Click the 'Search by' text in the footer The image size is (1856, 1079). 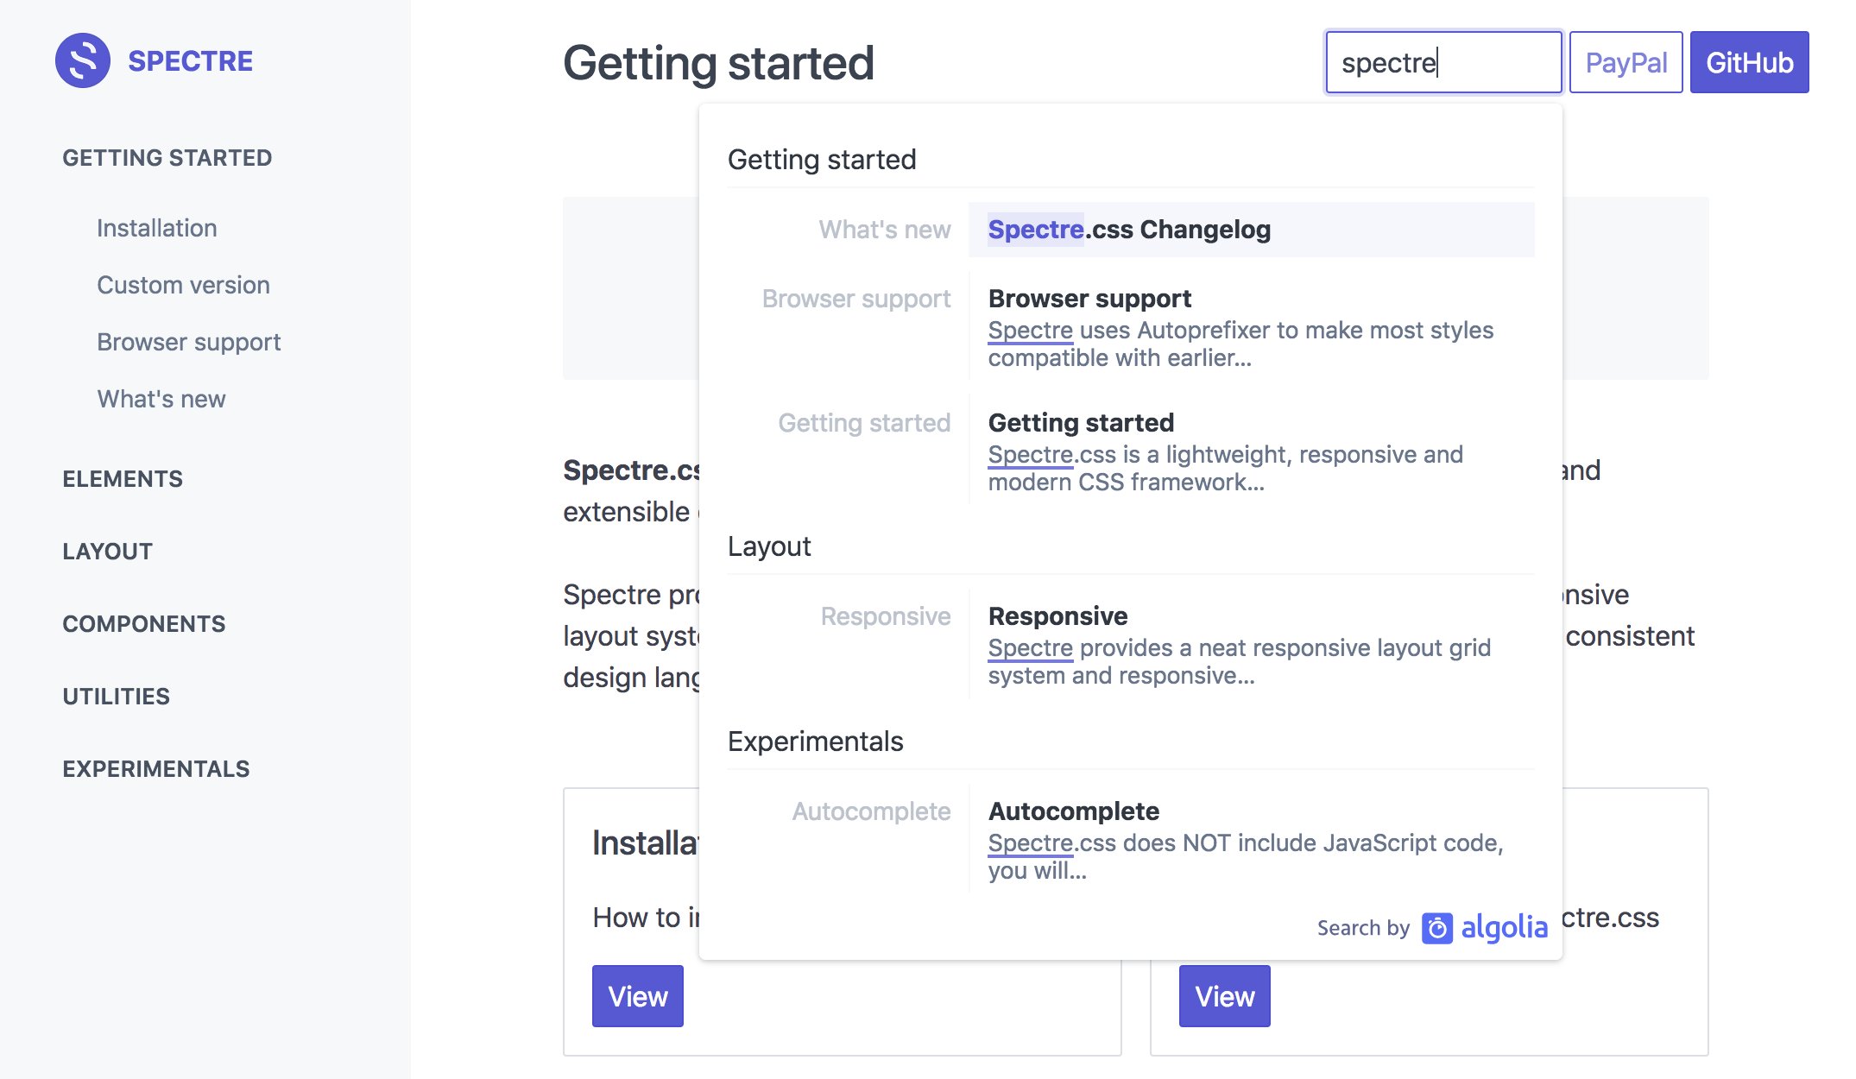pyautogui.click(x=1363, y=928)
